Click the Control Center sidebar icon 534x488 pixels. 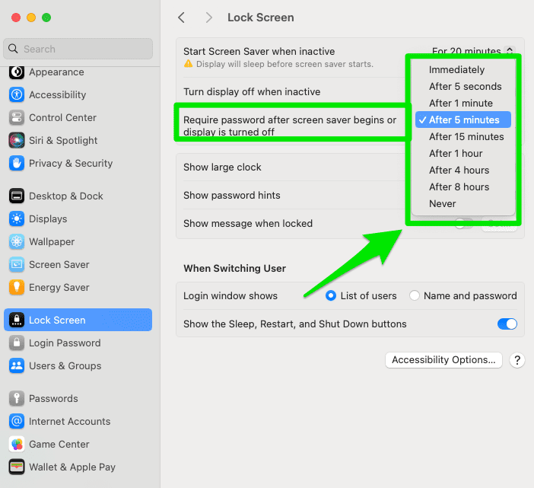[x=17, y=118]
